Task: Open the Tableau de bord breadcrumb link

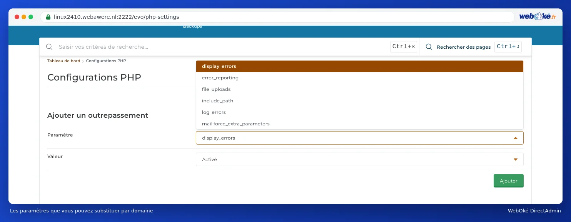Action: pyautogui.click(x=64, y=61)
